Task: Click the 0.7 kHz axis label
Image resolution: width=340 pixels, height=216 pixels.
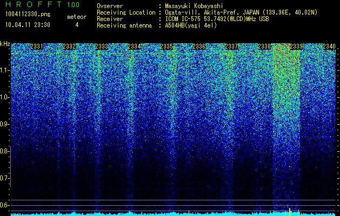Action: pyautogui.click(x=4, y=178)
